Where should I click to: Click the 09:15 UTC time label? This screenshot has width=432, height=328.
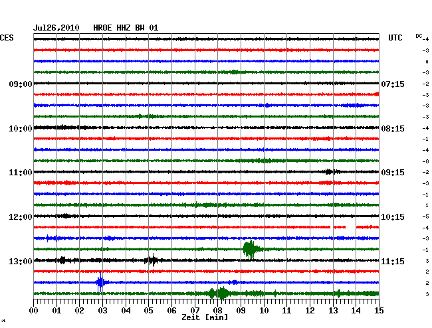[393, 173]
